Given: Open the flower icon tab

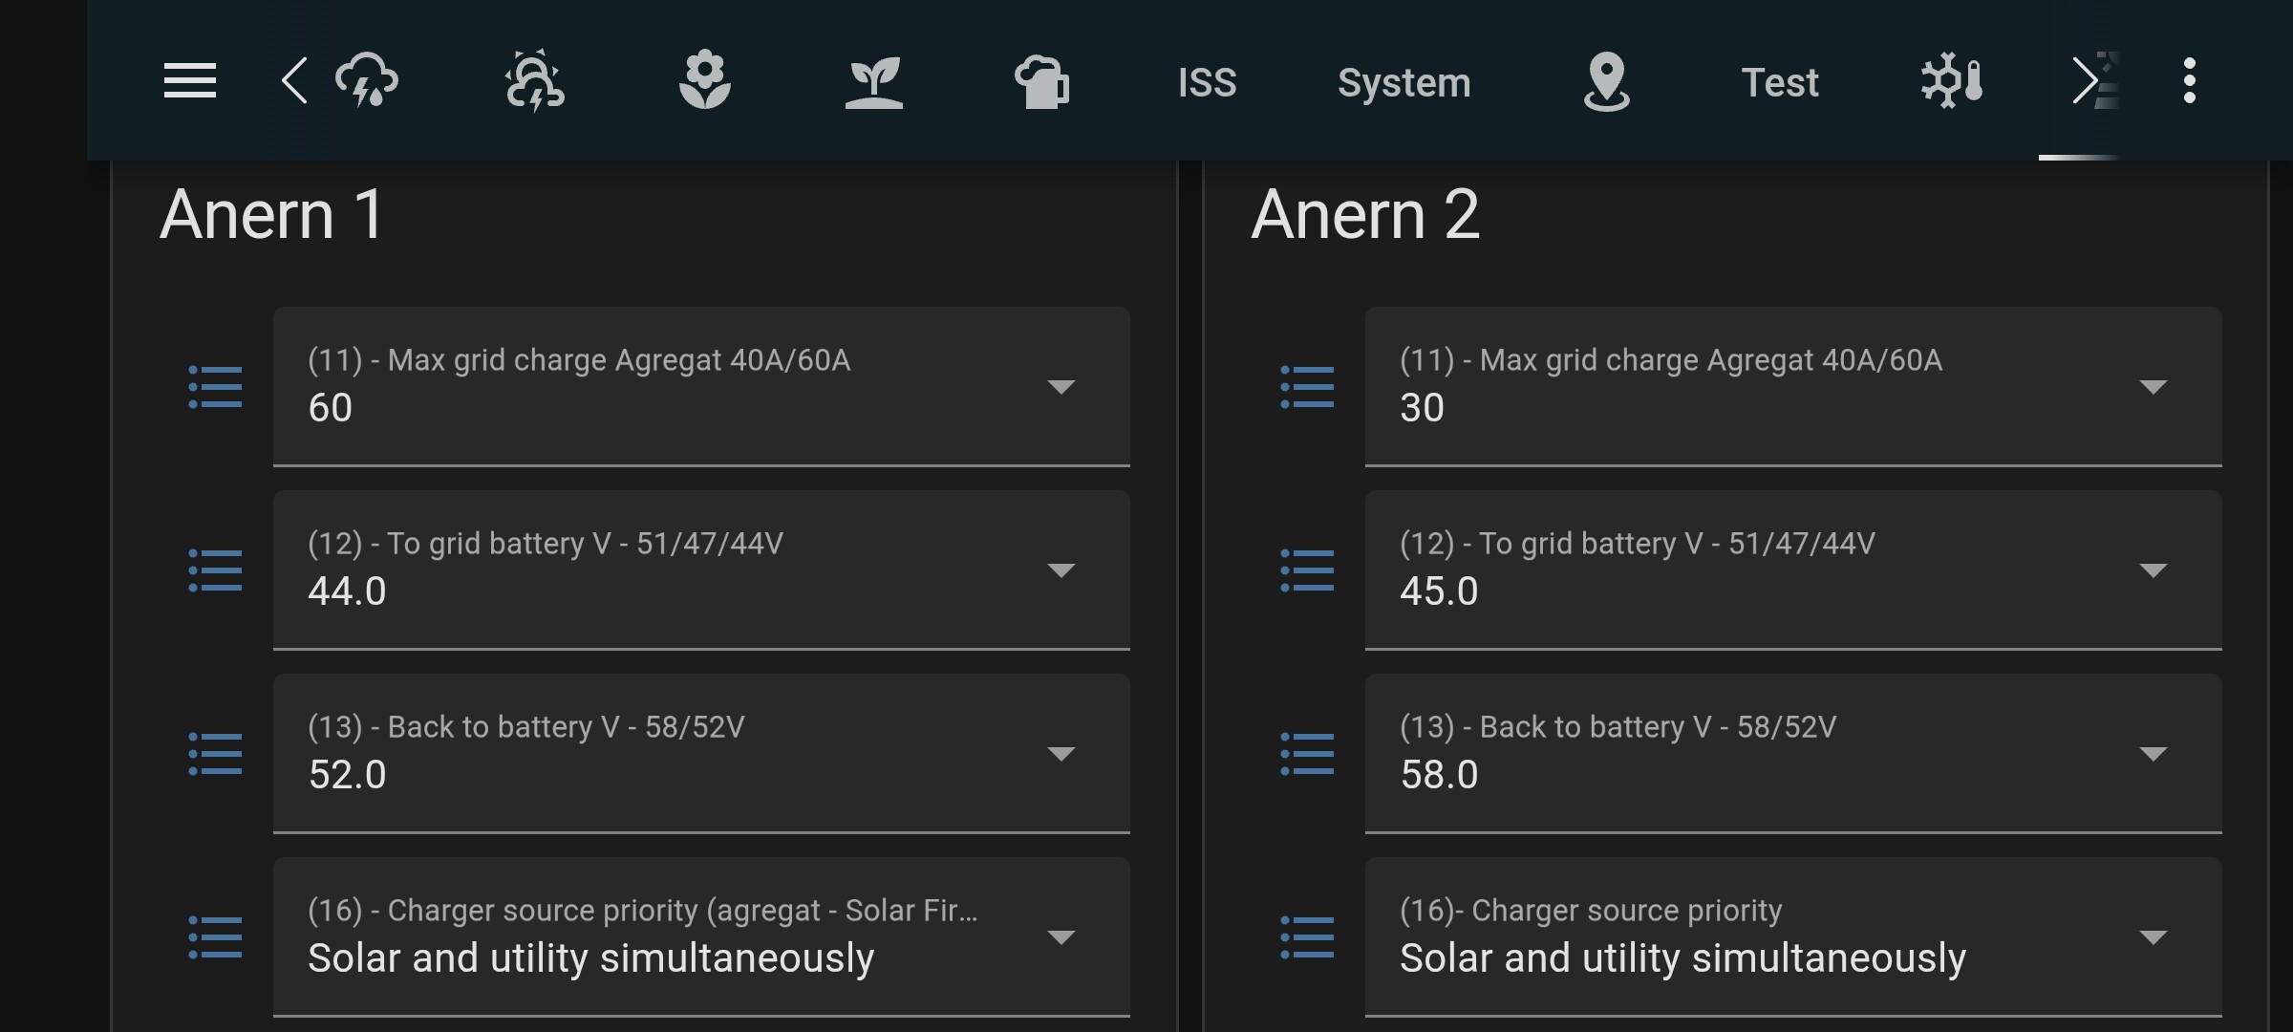Looking at the screenshot, I should (704, 81).
